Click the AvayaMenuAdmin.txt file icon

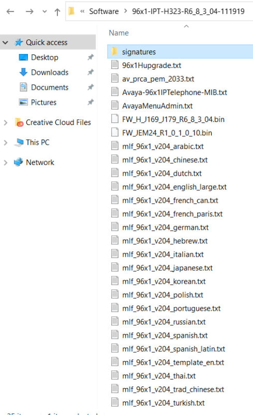tap(115, 105)
